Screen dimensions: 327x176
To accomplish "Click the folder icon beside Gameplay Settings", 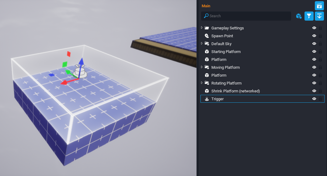I will [x=207, y=28].
